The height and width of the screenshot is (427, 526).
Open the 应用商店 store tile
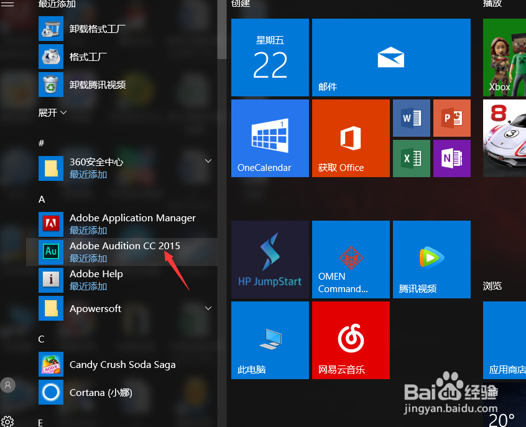pyautogui.click(x=504, y=340)
